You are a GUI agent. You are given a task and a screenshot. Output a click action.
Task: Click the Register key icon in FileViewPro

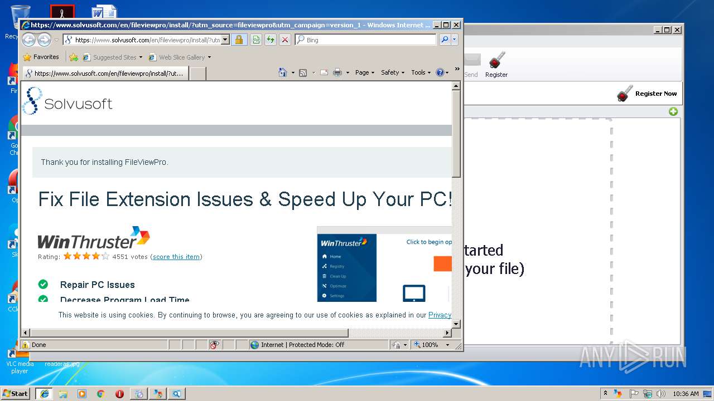[x=496, y=65]
